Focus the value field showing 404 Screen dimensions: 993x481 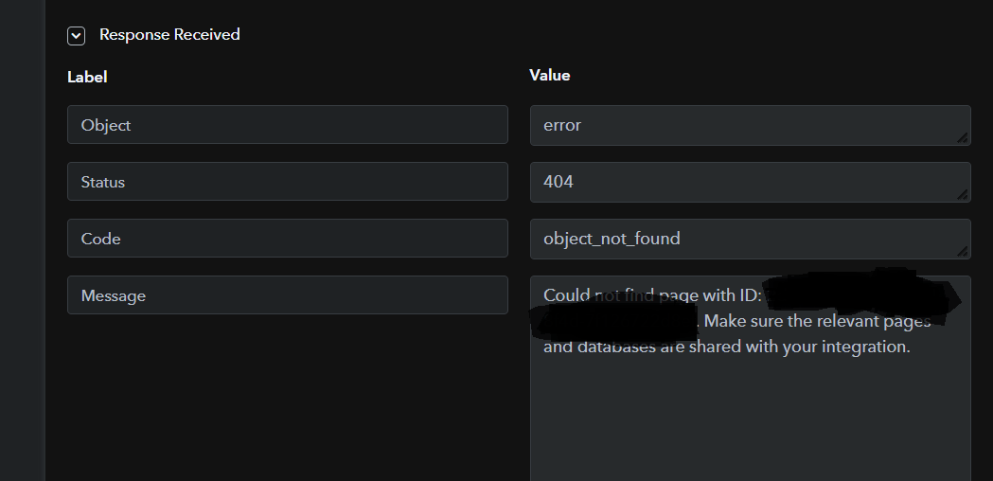pos(738,182)
